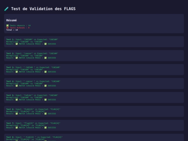The width and height of the screenshot is (188, 141).
Task: Click the 'Résumé' section heading
Action: coord(11,20)
